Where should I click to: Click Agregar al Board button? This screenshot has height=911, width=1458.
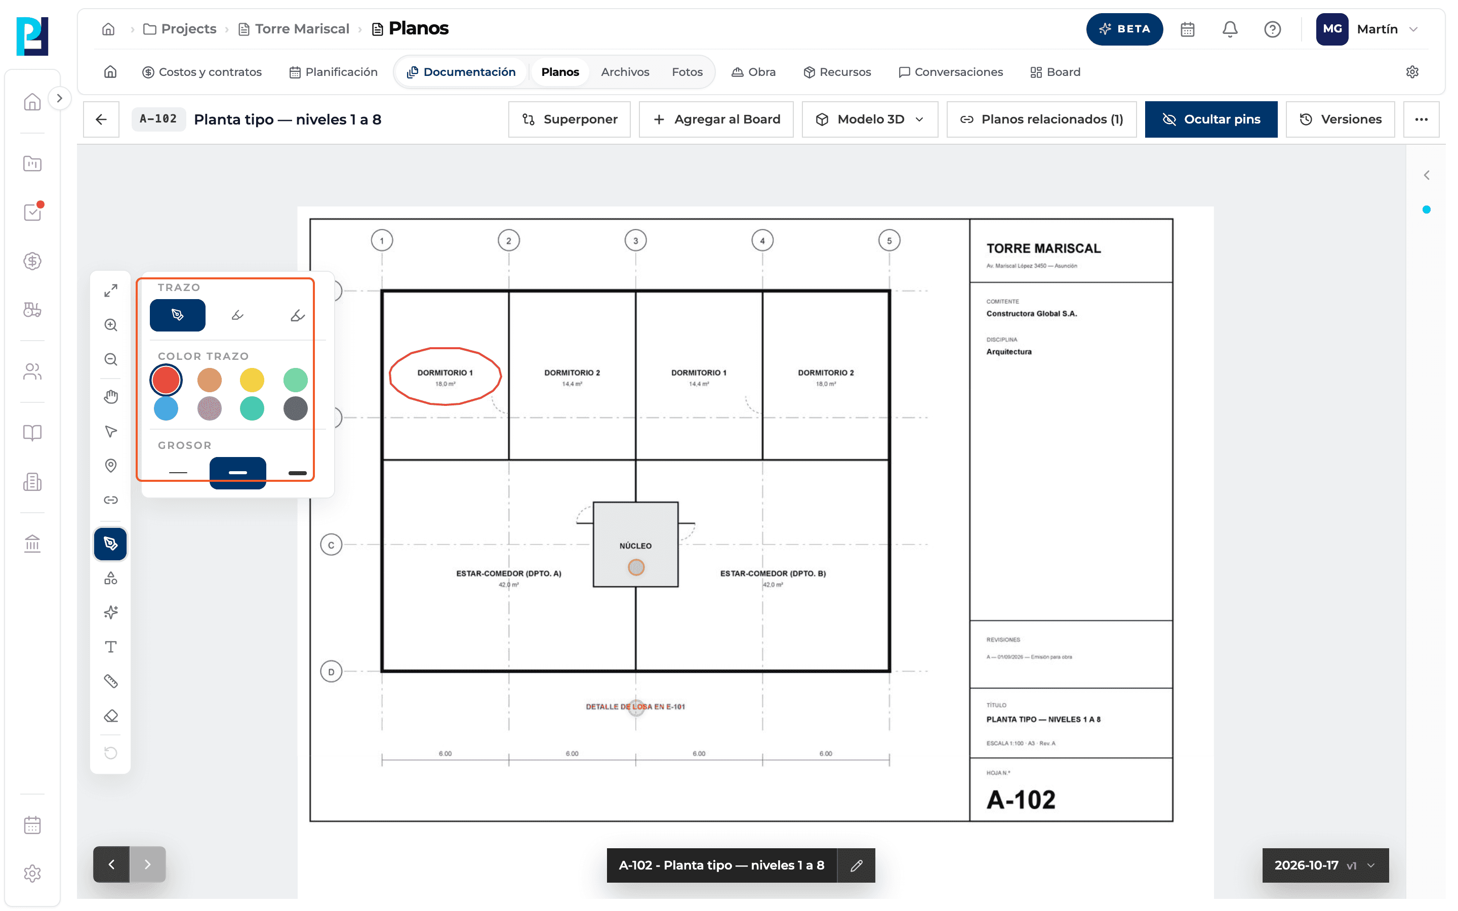716,119
